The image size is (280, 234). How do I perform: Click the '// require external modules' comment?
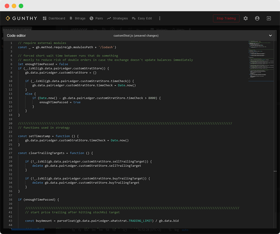42,43
